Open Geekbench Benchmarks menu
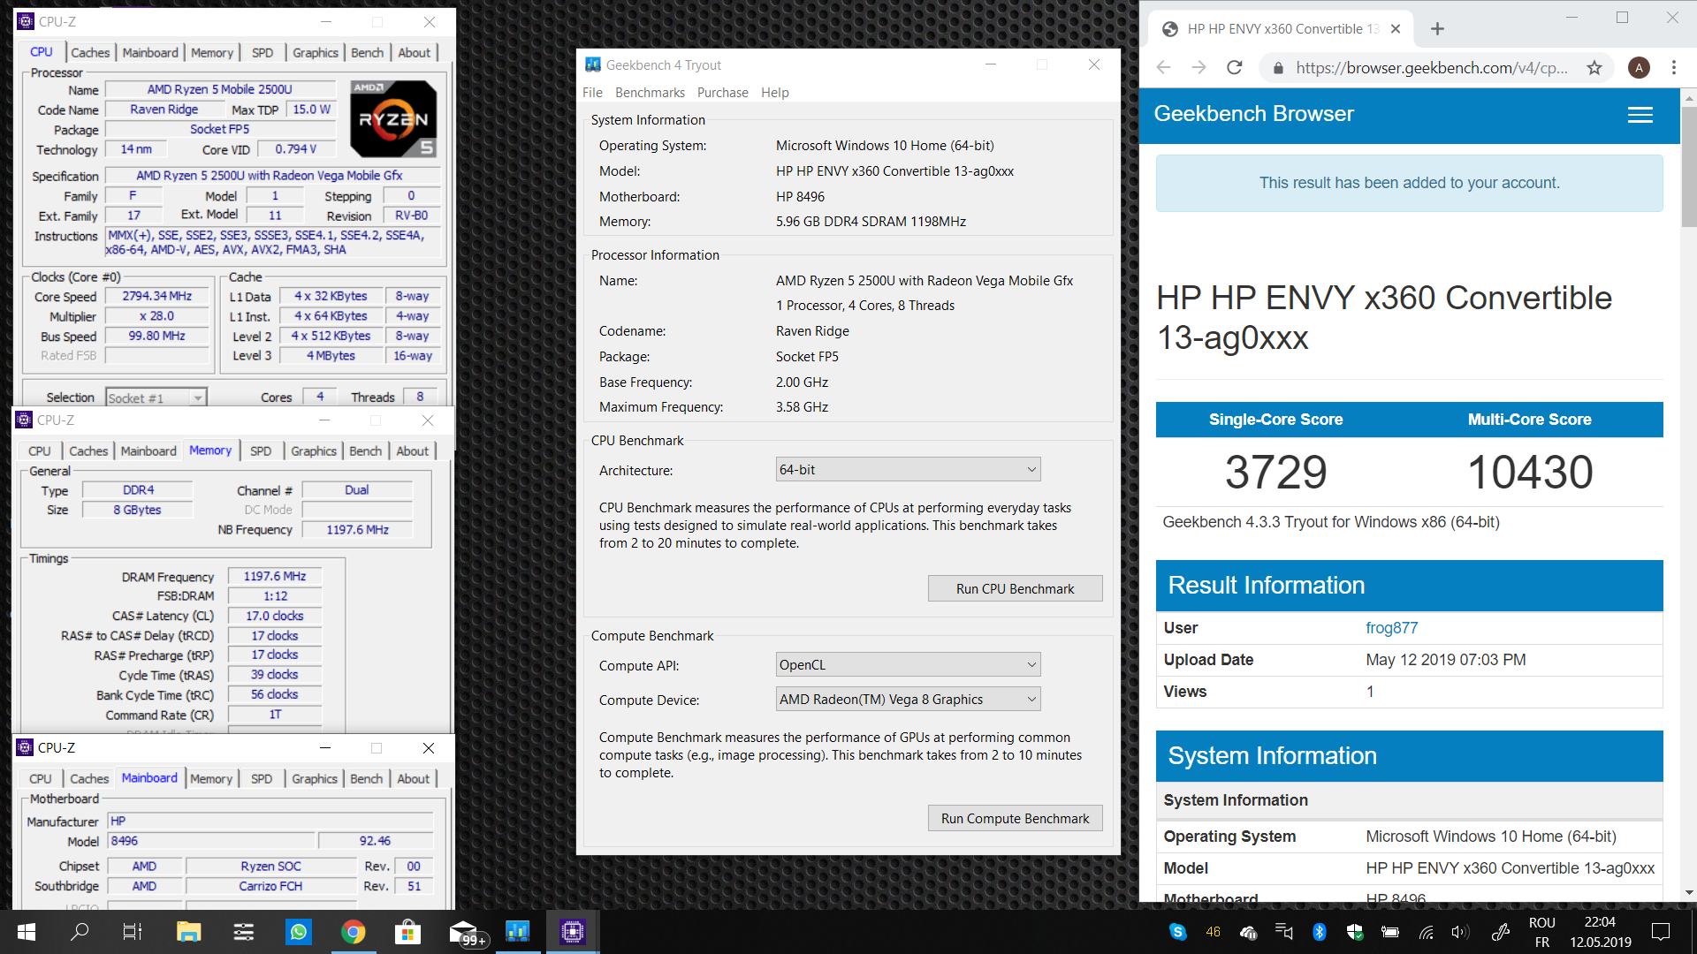This screenshot has height=954, width=1697. tap(650, 93)
